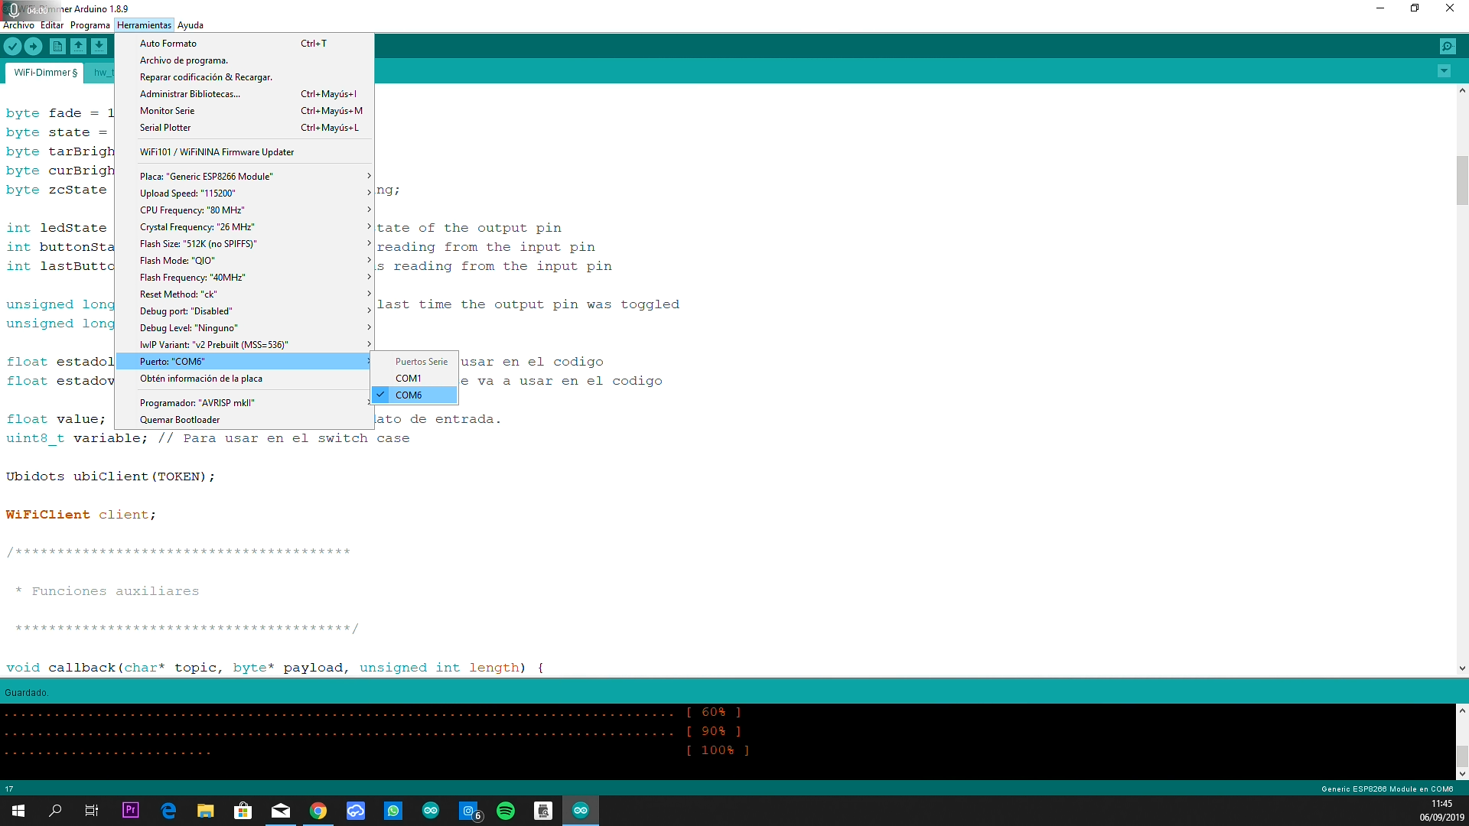Expand the Debug port Disabled submenu

pos(244,311)
